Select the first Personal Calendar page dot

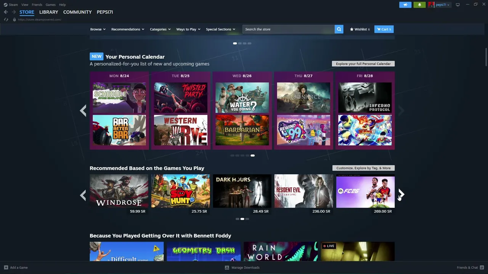point(233,156)
